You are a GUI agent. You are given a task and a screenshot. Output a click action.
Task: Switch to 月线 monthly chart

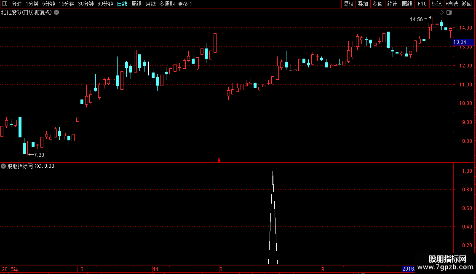tap(150, 4)
